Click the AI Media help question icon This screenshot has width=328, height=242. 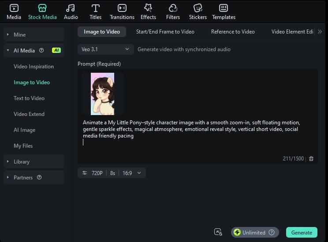coord(41,50)
